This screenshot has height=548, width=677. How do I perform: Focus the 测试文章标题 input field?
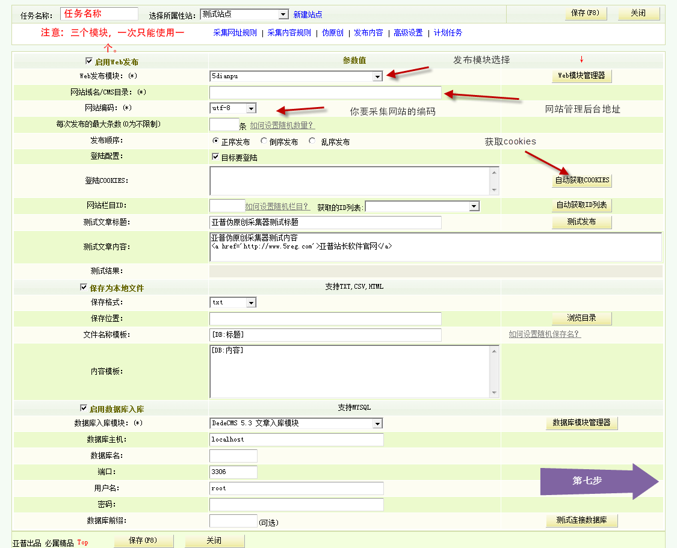[326, 222]
